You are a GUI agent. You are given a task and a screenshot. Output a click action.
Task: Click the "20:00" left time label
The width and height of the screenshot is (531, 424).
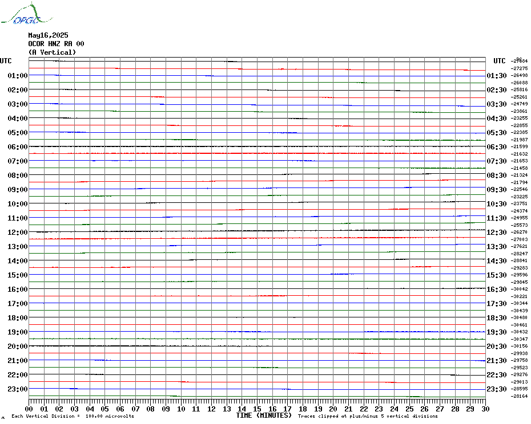(x=18, y=346)
